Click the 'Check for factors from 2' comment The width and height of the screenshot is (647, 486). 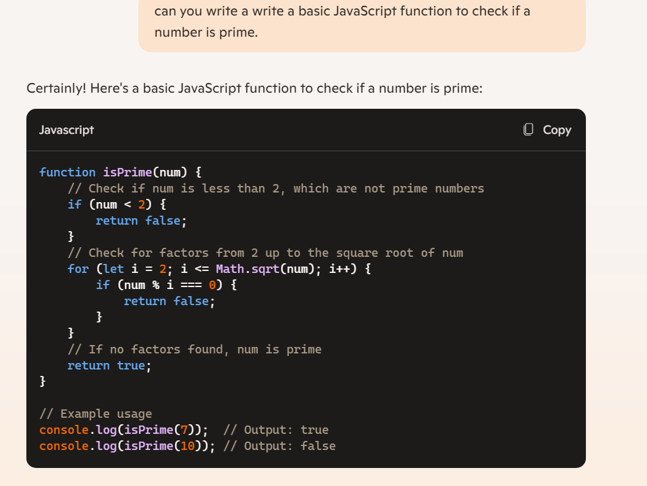(x=265, y=252)
